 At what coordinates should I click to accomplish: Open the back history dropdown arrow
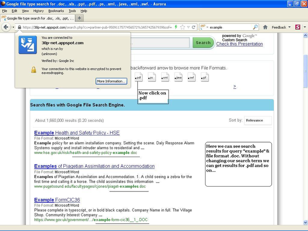coord(13,27)
